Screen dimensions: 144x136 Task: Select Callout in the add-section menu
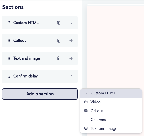coord(111,111)
